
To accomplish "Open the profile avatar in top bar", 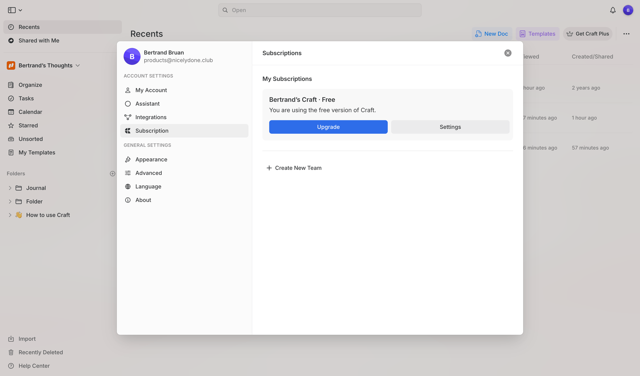I will tap(628, 10).
